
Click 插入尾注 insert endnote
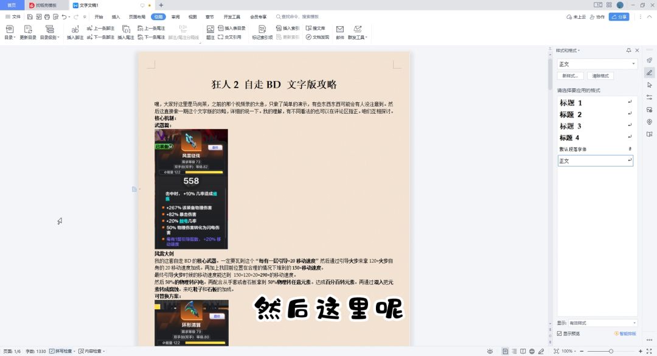click(126, 32)
